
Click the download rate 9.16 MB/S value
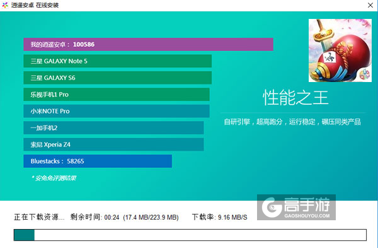[x=232, y=217]
